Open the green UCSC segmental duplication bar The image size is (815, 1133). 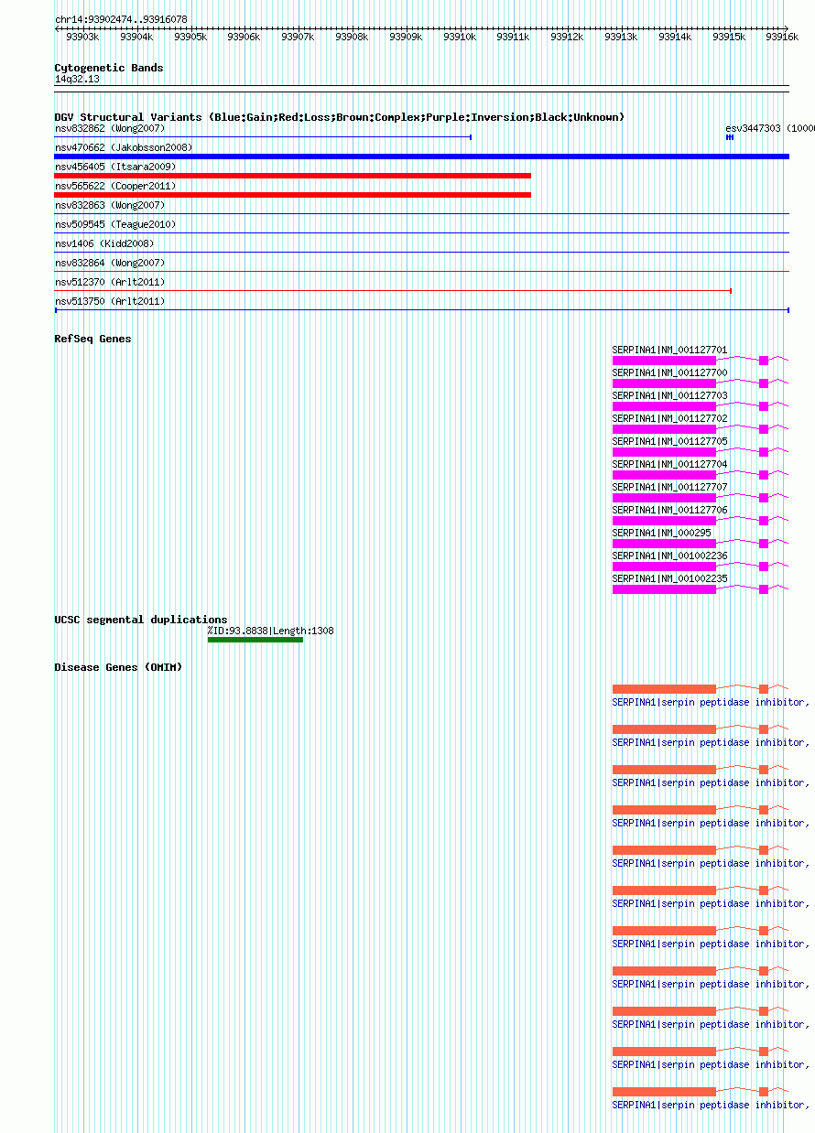255,640
